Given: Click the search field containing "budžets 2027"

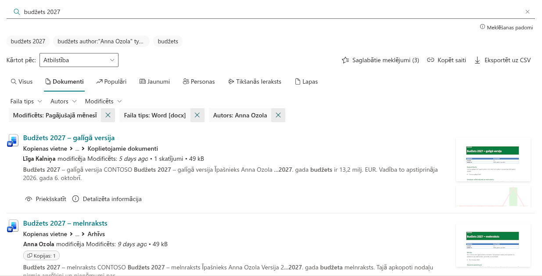Looking at the screenshot, I should [271, 12].
